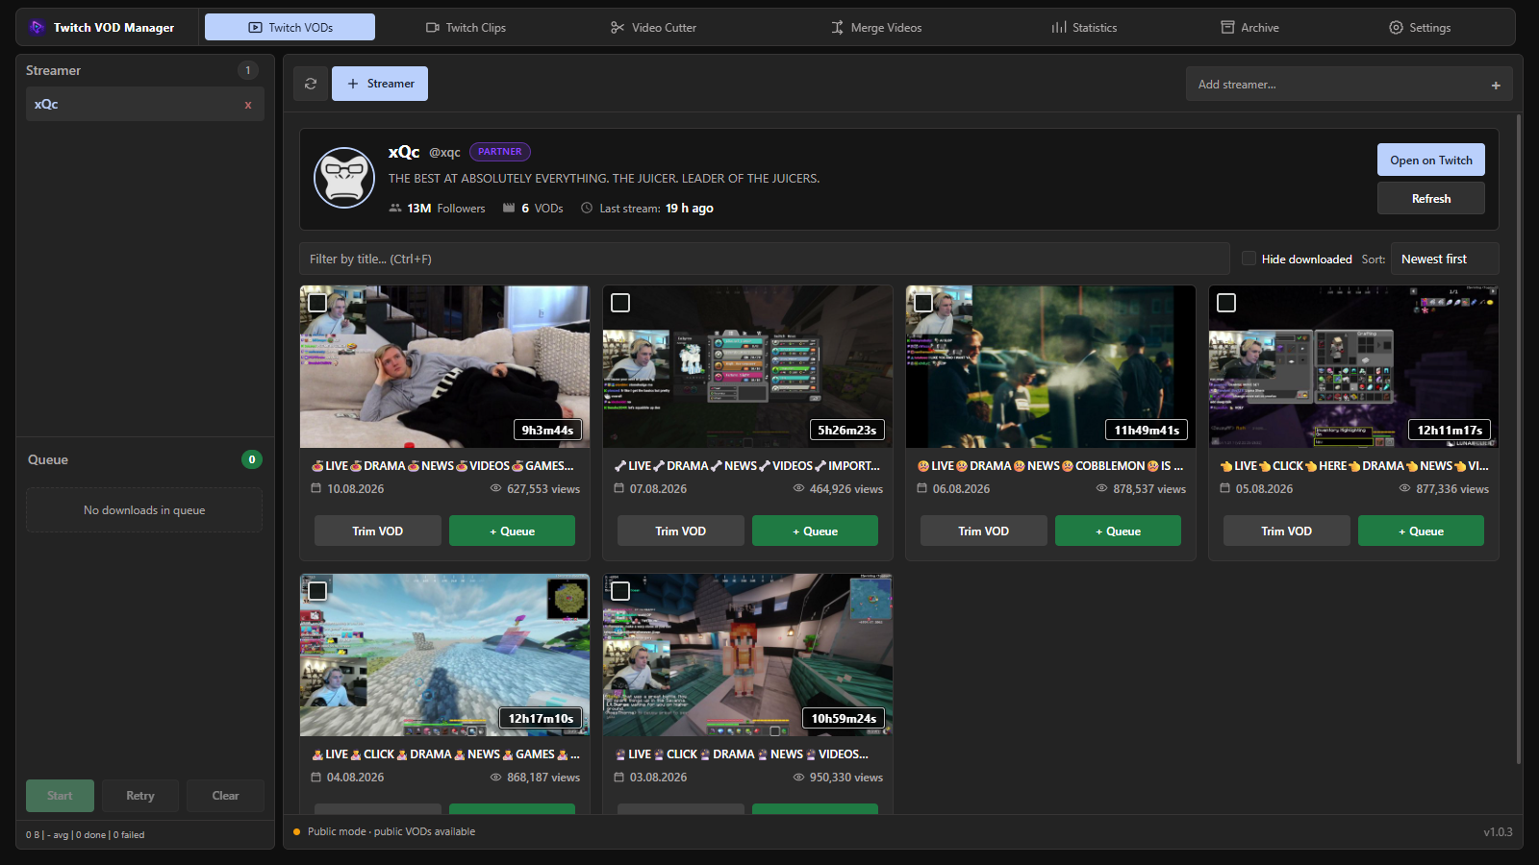The width and height of the screenshot is (1539, 865).
Task: Select xQc in the streamer list
Action: 144,104
